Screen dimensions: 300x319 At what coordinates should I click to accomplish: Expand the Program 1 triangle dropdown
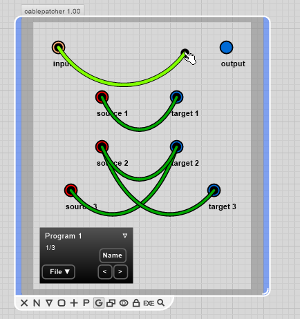pyautogui.click(x=125, y=235)
